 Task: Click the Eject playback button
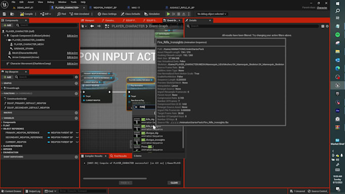(x=184, y=14)
